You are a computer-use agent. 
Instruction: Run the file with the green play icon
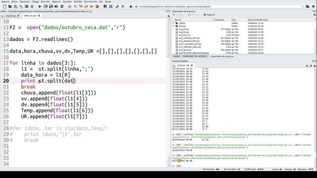point(40,6)
